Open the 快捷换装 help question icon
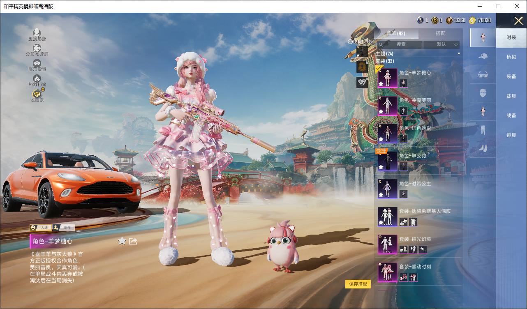This screenshot has height=309, width=527. [350, 42]
